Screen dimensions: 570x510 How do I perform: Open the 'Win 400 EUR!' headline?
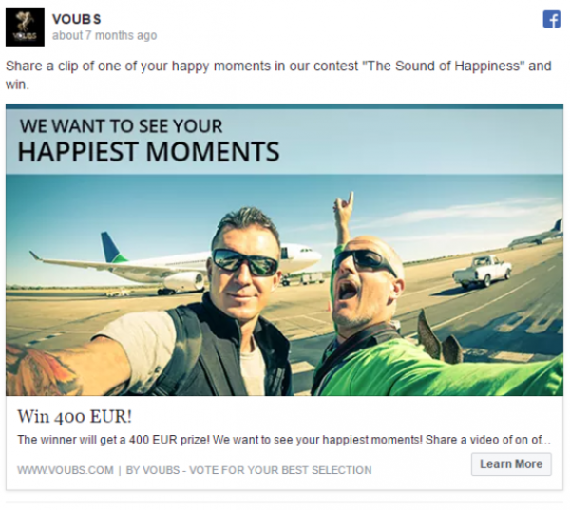pos(74,416)
